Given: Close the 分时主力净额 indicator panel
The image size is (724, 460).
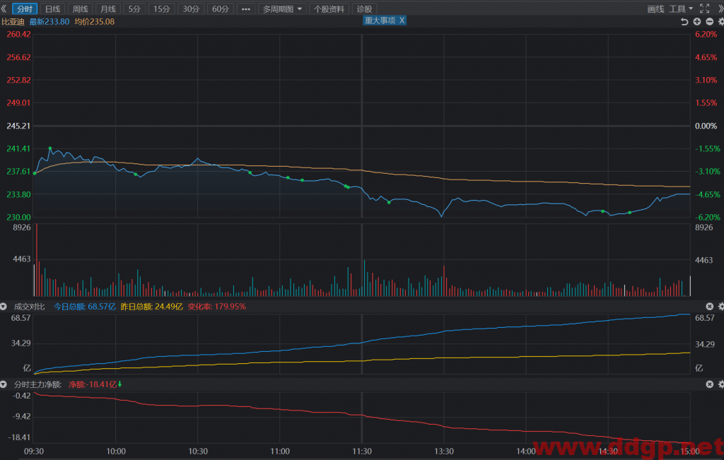Looking at the screenshot, I should [710, 384].
